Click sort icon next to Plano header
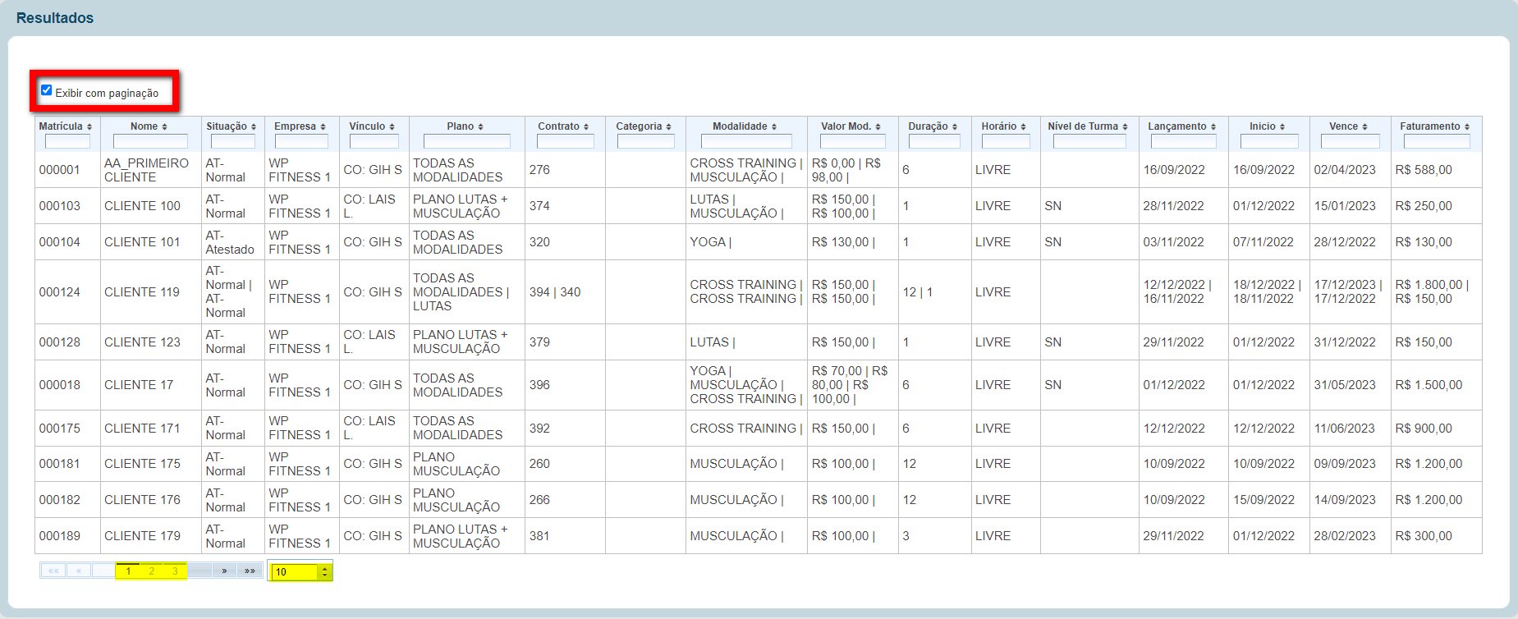The image size is (1518, 619). pyautogui.click(x=480, y=127)
